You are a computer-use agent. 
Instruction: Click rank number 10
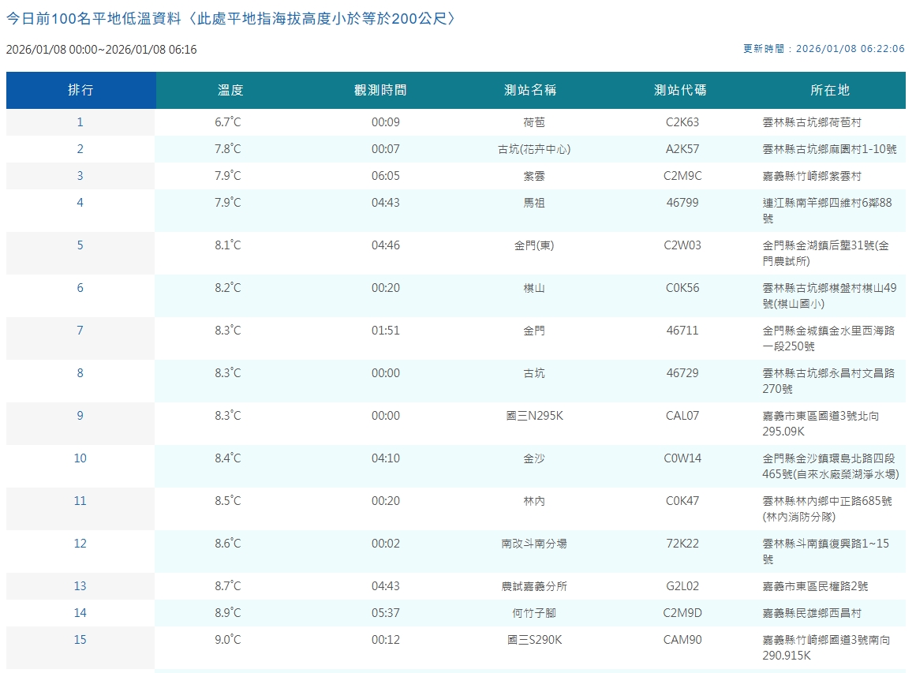point(80,458)
